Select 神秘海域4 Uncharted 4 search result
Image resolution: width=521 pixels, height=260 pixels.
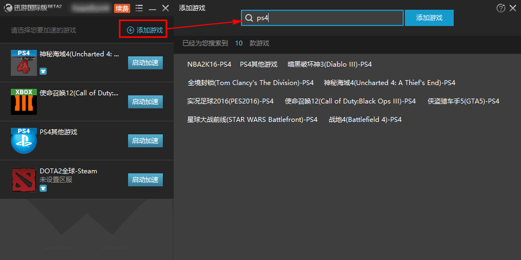click(x=390, y=82)
